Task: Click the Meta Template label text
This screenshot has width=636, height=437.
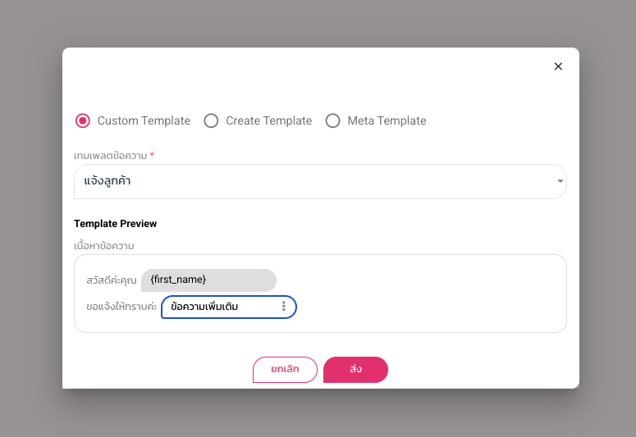Action: [x=387, y=121]
